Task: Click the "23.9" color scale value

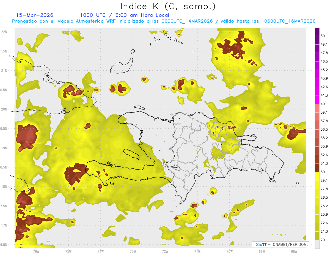Action: [324, 215]
